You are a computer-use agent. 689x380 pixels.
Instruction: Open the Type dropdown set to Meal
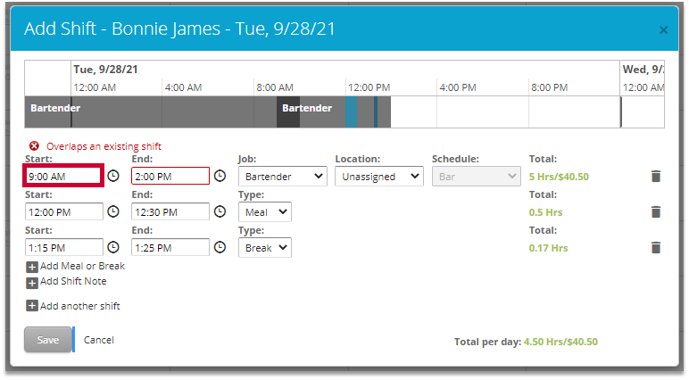coord(264,212)
